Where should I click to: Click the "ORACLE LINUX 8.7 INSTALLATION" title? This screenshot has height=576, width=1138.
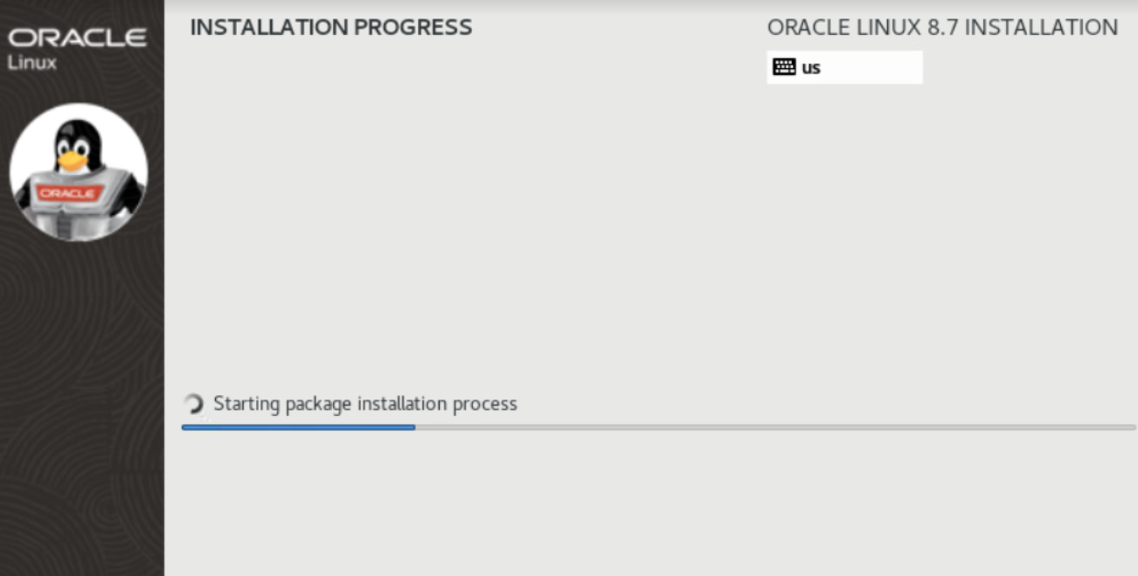tap(942, 27)
